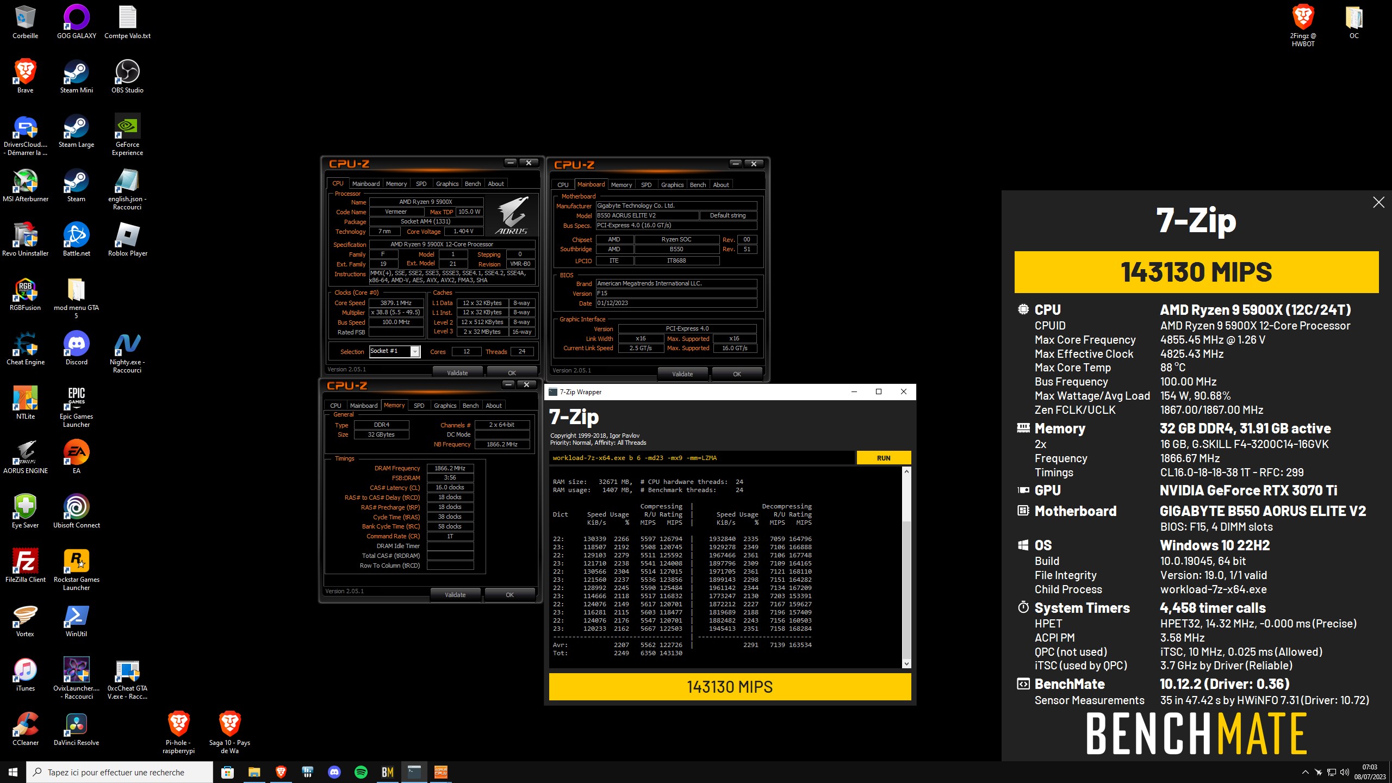Viewport: 1392px width, 783px height.
Task: Open GeForce Experience shortcut
Action: point(127,134)
